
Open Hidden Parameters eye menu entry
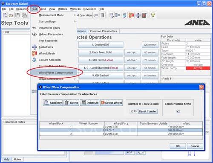coord(51,34)
